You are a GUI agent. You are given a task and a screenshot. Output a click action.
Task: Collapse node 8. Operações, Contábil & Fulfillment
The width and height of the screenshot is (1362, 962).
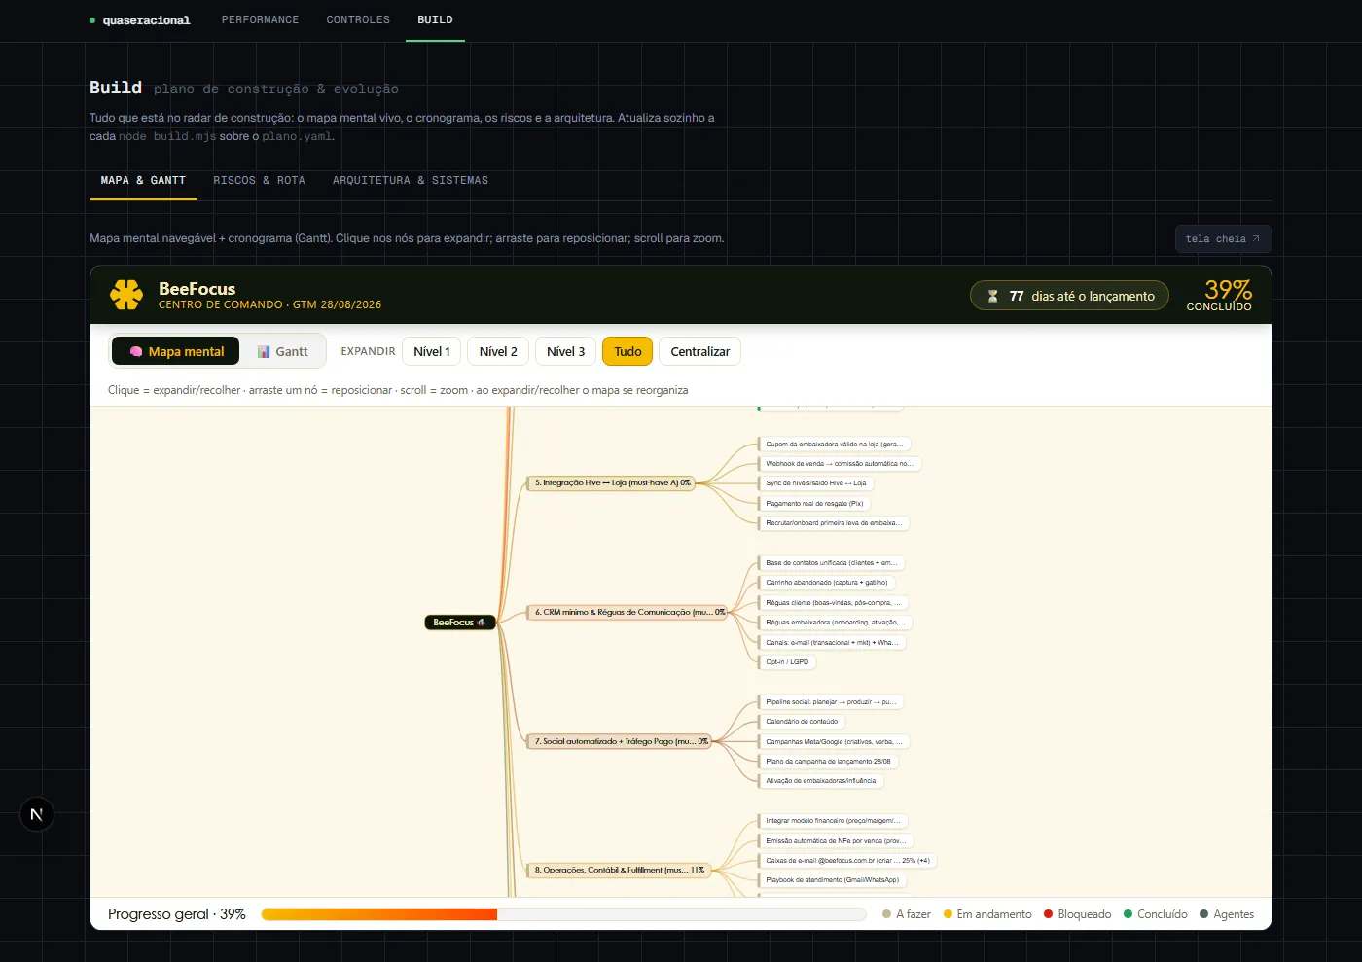point(619,871)
